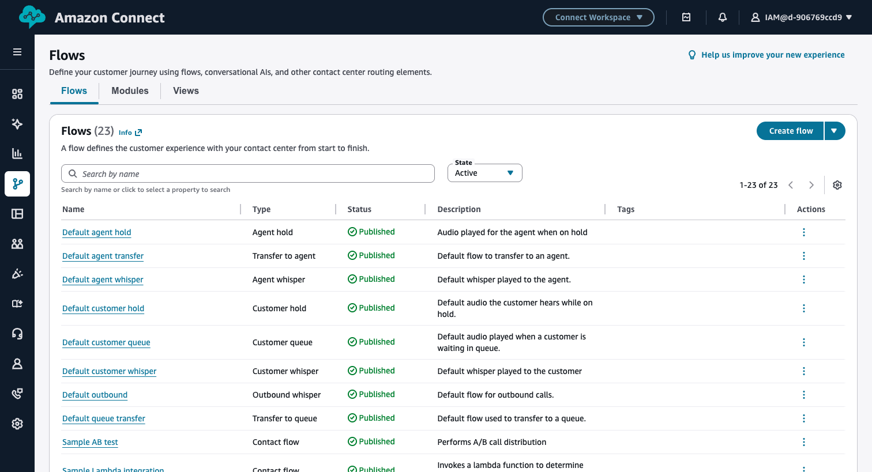Image resolution: width=872 pixels, height=472 pixels.
Task: Open actions menu for Default agent hold
Action: pyautogui.click(x=804, y=232)
